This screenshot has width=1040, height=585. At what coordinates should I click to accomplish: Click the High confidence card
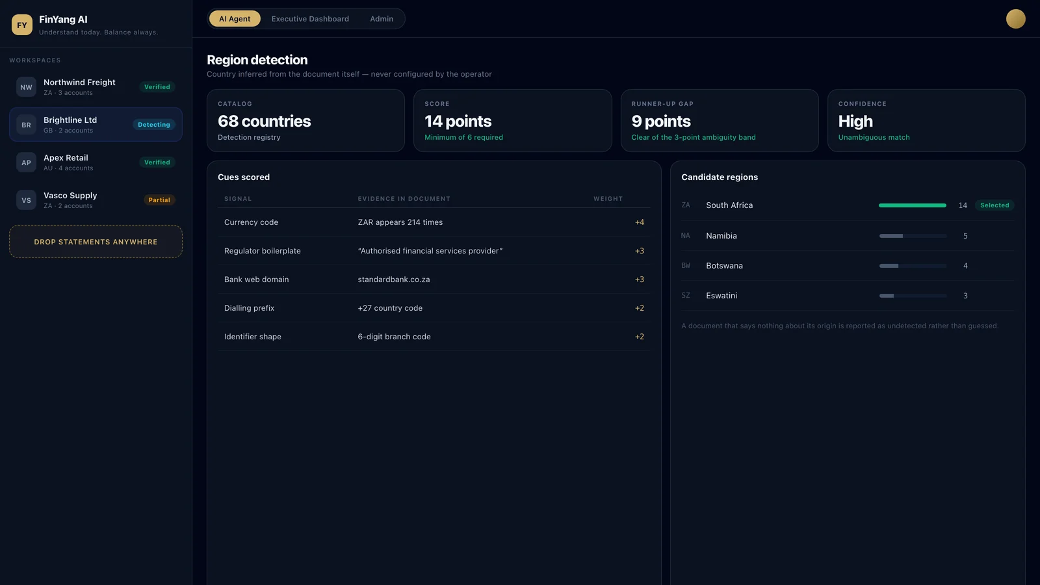926,121
